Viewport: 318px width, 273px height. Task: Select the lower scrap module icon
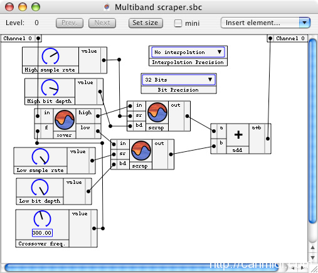tap(141, 151)
